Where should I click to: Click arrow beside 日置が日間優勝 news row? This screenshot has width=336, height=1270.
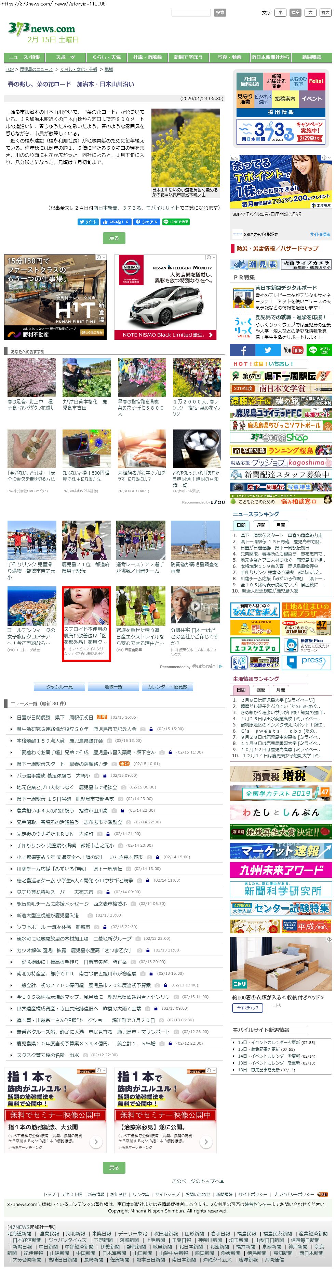[x=12, y=717]
